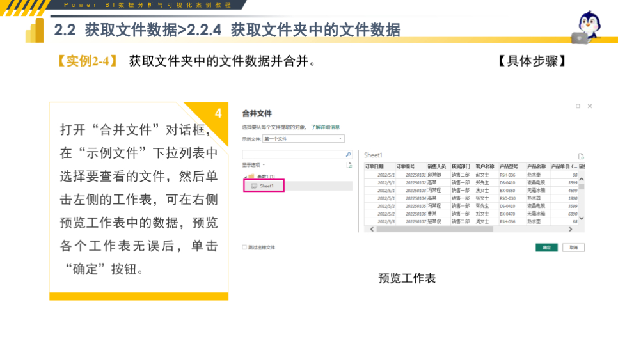Click the green 确定 button
618x348 pixels.
click(x=546, y=248)
